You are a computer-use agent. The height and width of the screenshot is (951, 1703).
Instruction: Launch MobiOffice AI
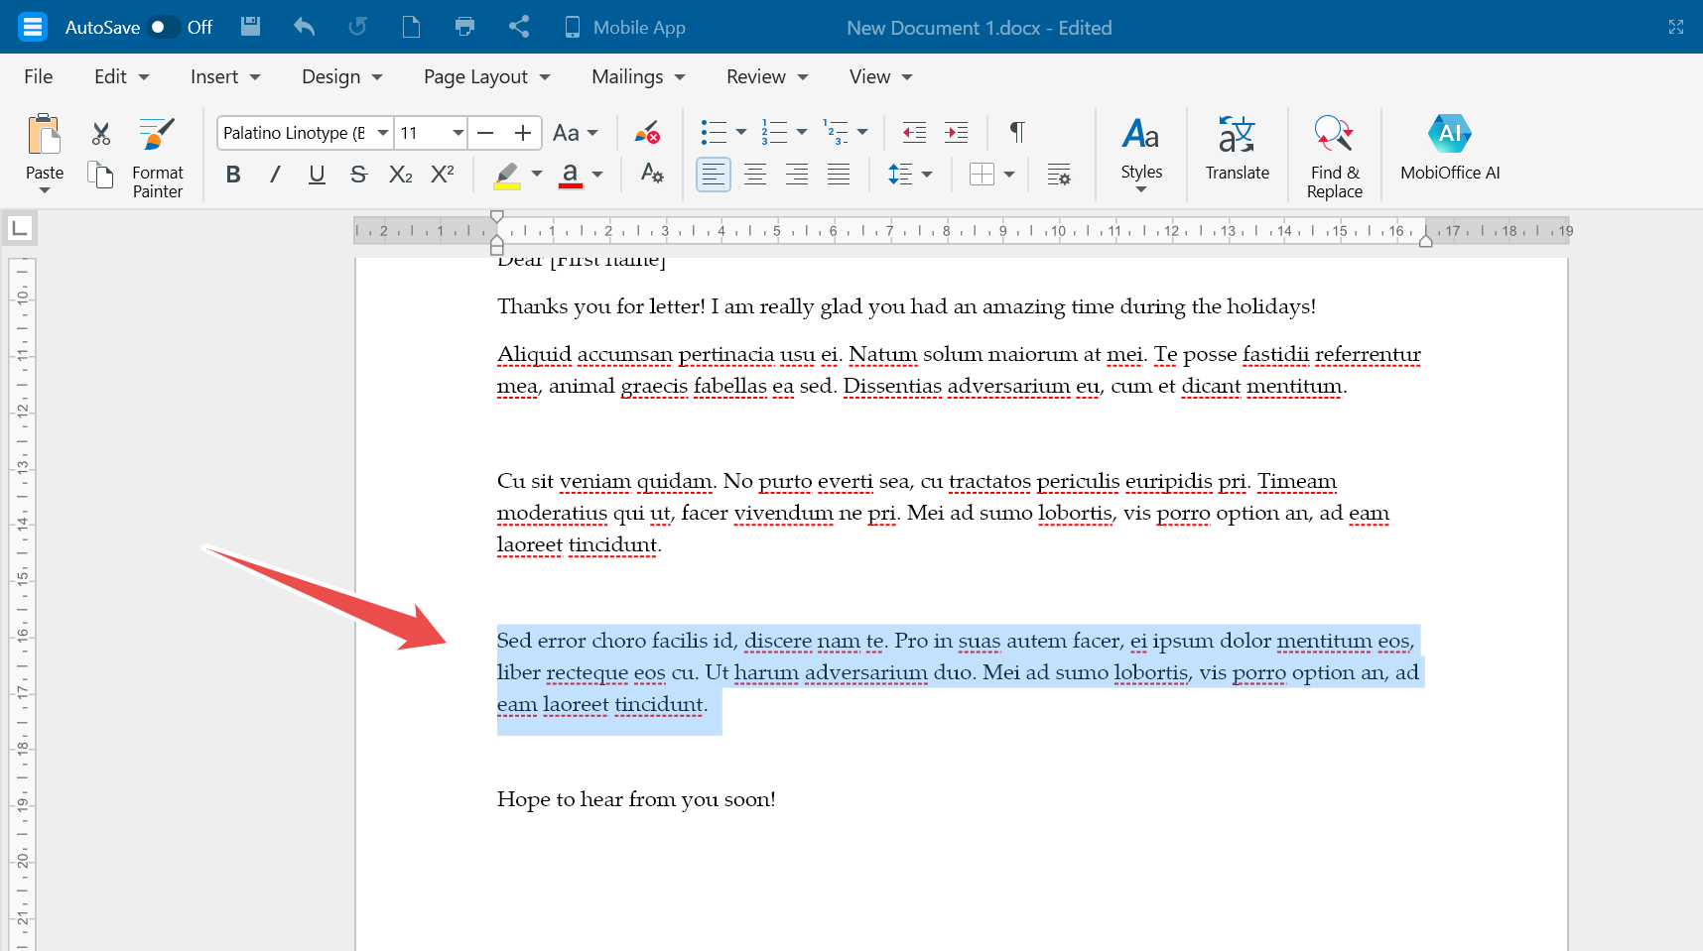(x=1450, y=150)
